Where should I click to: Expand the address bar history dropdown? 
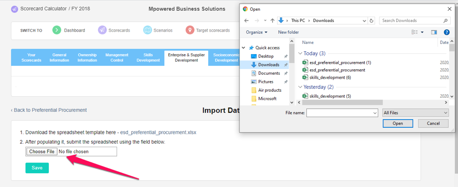click(x=364, y=21)
